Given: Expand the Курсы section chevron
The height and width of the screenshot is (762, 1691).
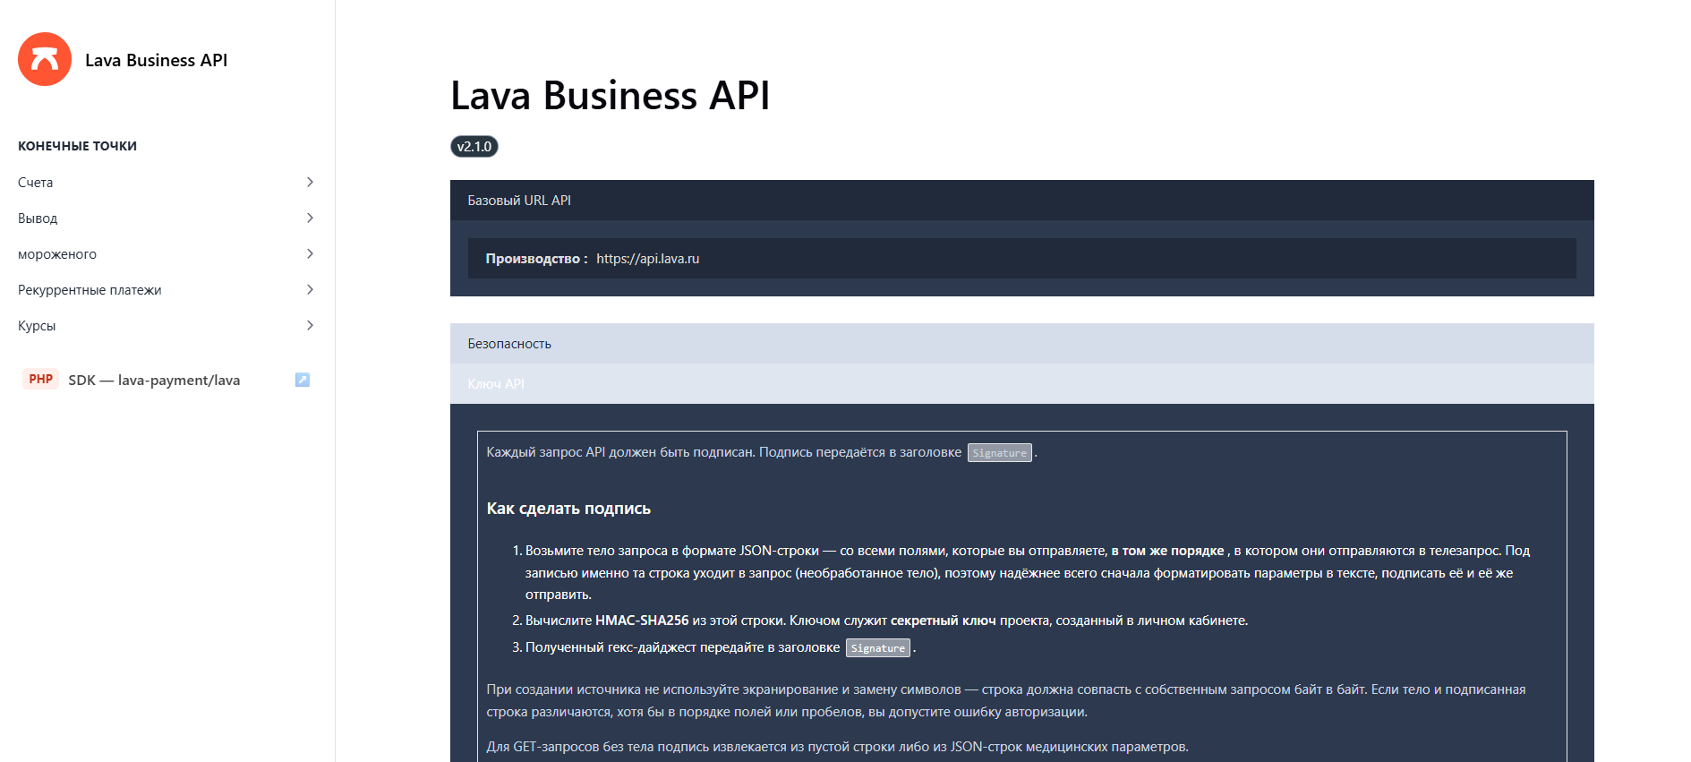Looking at the screenshot, I should 310,325.
